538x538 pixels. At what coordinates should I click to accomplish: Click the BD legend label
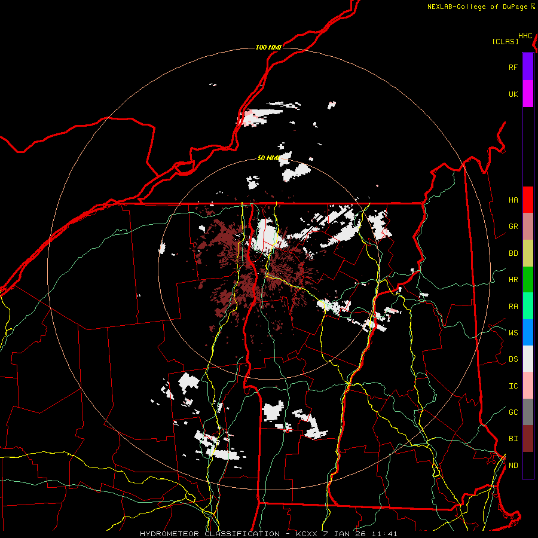tap(513, 253)
